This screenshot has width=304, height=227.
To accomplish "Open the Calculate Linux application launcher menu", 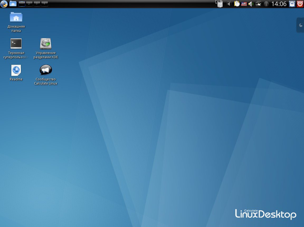I will (4, 4).
